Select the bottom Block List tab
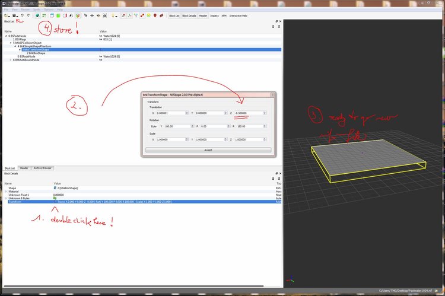445x296 pixels. (x=9, y=168)
